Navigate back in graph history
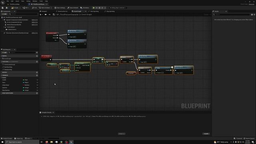 [x=46, y=14]
